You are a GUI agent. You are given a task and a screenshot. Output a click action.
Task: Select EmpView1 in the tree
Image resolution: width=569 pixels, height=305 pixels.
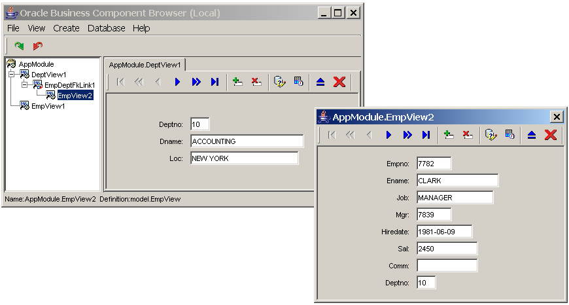(48, 106)
